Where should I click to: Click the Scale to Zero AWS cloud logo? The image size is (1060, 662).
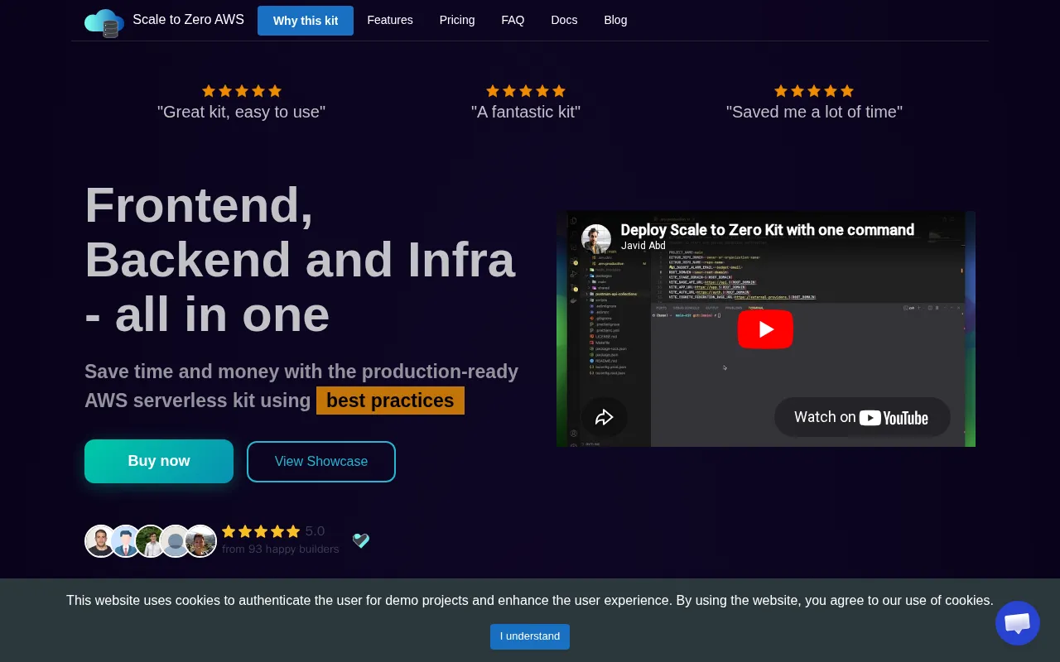click(104, 22)
